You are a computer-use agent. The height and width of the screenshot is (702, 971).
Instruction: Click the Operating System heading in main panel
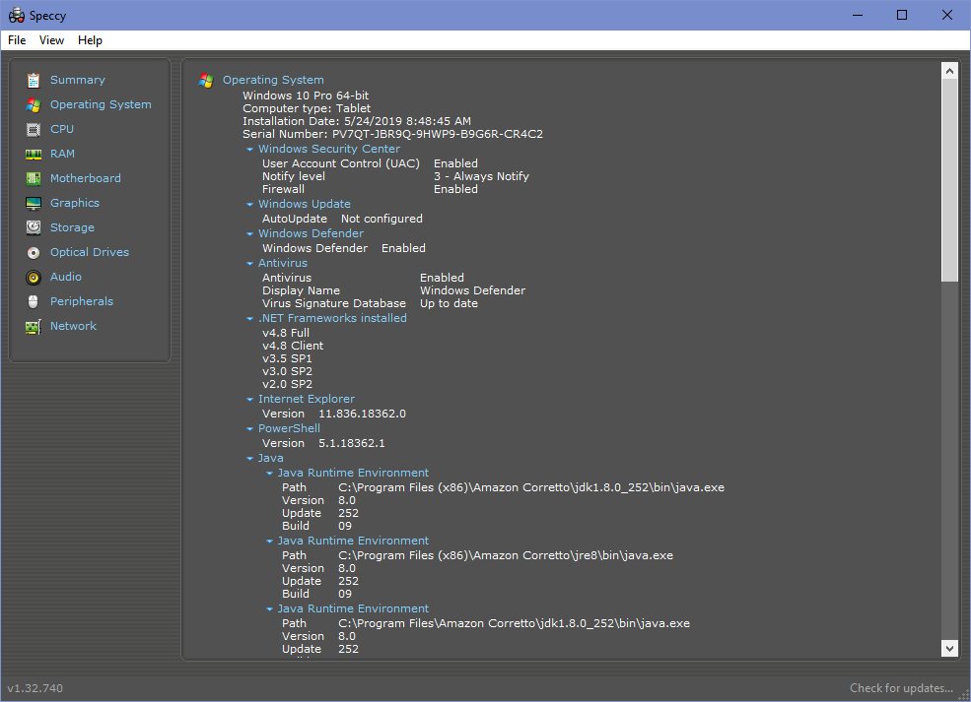[273, 80]
